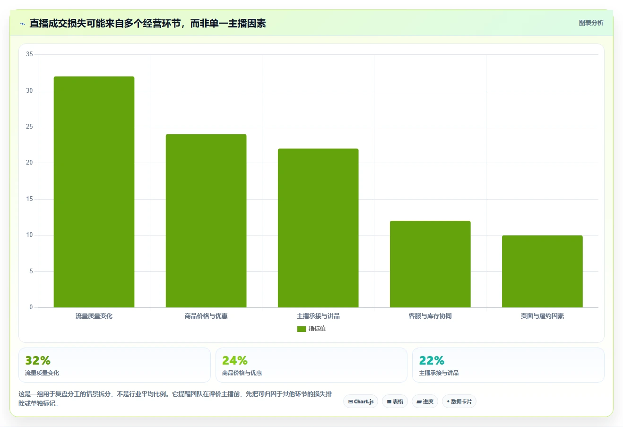Click the x-axis label 客服与库存协同
This screenshot has width=623, height=427.
click(430, 316)
